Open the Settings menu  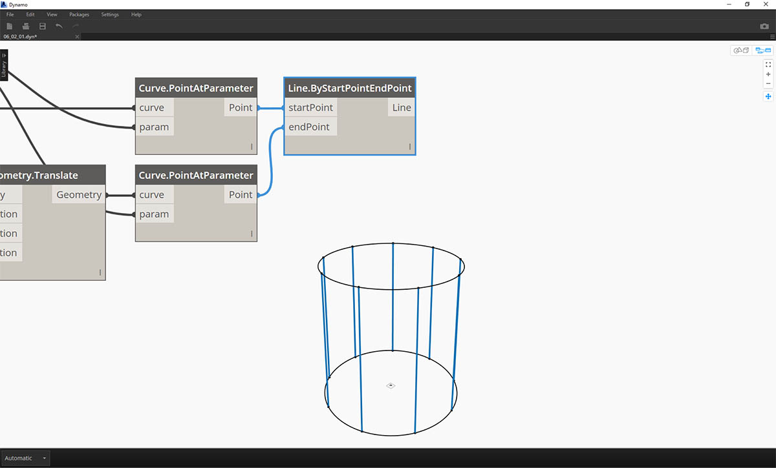[x=110, y=14]
